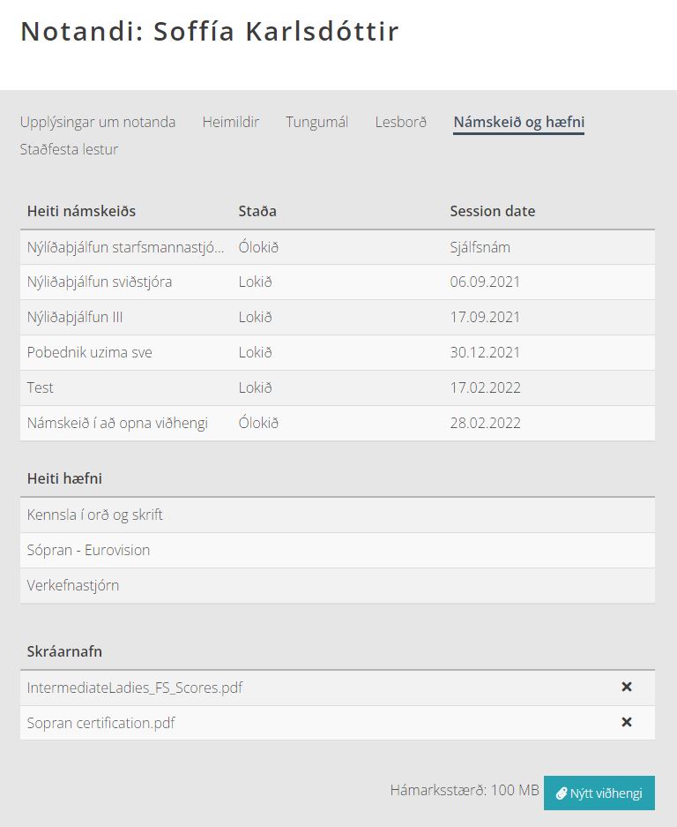Screen dimensions: 677x827
Task: Go to the Tungumál tab
Action: point(316,122)
